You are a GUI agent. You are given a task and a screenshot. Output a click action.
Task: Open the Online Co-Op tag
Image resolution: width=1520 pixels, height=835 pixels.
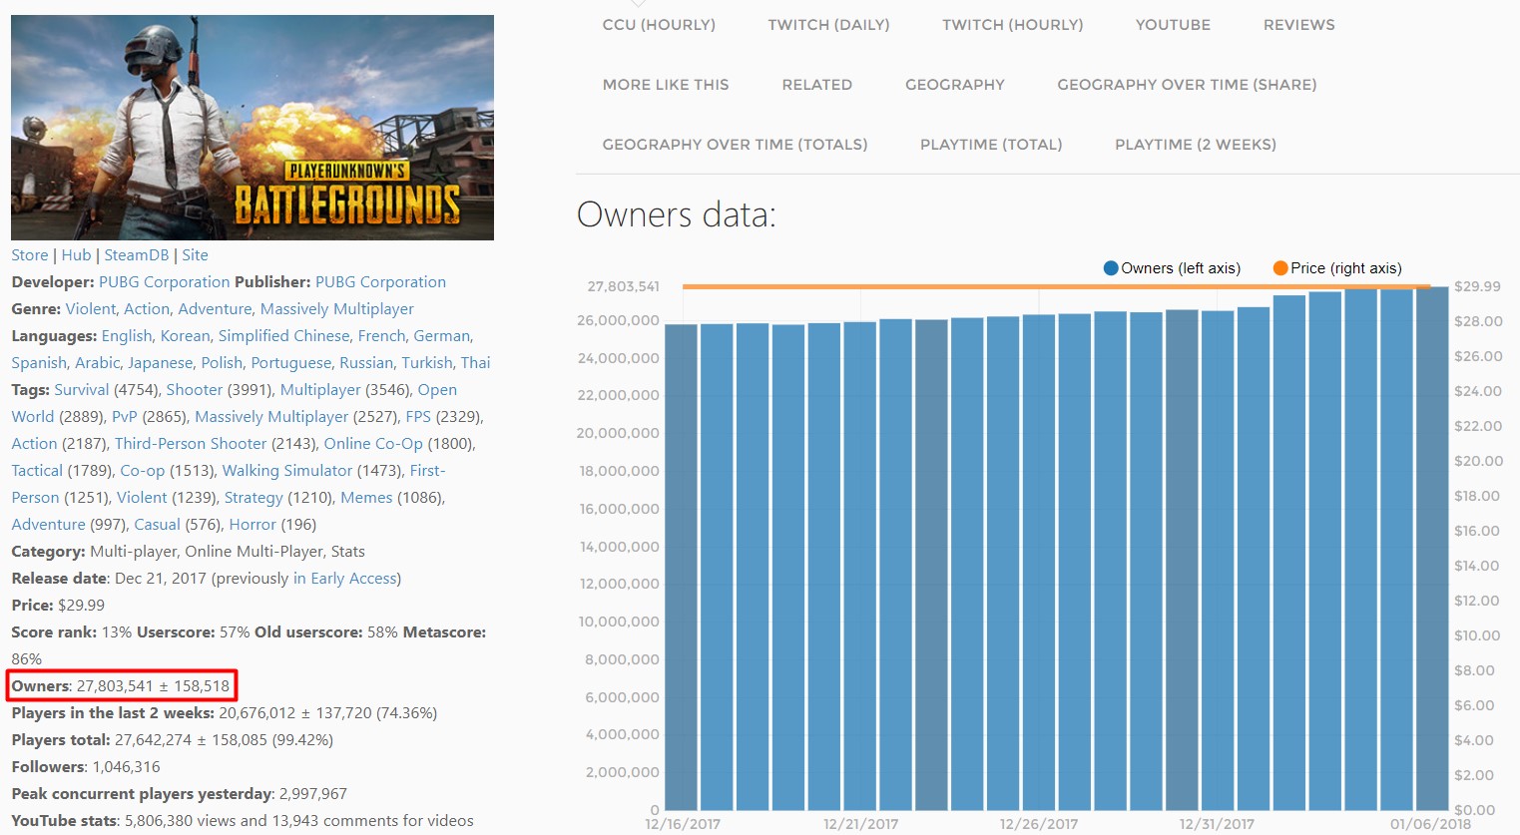tap(373, 444)
